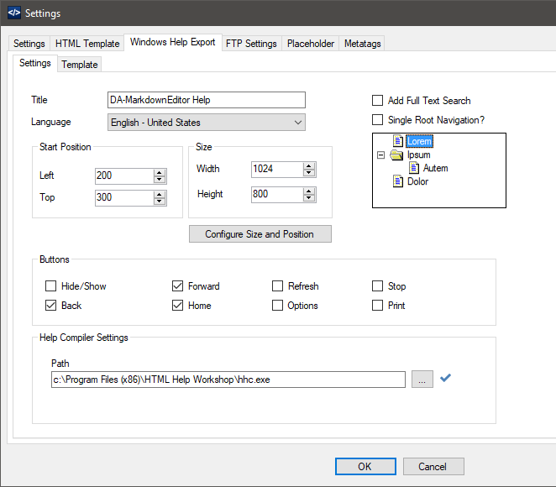The height and width of the screenshot is (487, 556).
Task: Uncheck the Forward button checkbox
Action: [x=177, y=286]
